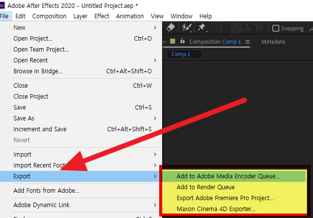Open the Window menu
The height and width of the screenshot is (218, 313).
click(x=182, y=16)
